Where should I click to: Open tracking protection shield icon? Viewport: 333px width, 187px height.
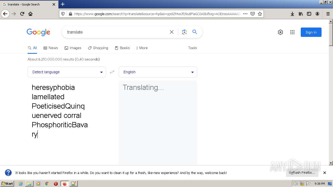(x=63, y=14)
